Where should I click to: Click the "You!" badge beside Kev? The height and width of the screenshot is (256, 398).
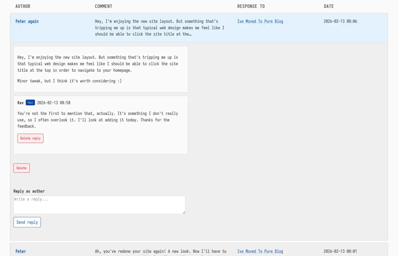click(x=30, y=103)
